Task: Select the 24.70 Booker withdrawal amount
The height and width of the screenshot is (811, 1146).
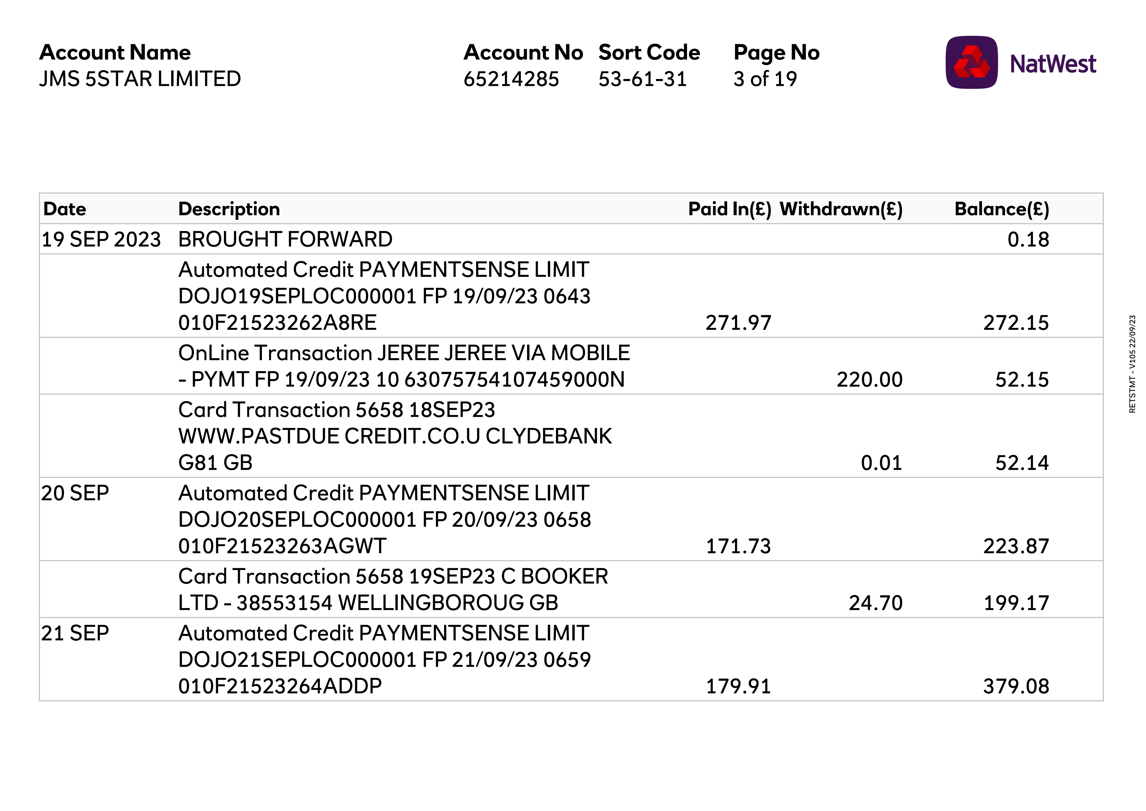Action: pos(875,603)
